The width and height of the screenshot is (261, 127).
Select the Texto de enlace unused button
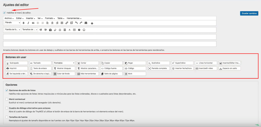coord(40,68)
